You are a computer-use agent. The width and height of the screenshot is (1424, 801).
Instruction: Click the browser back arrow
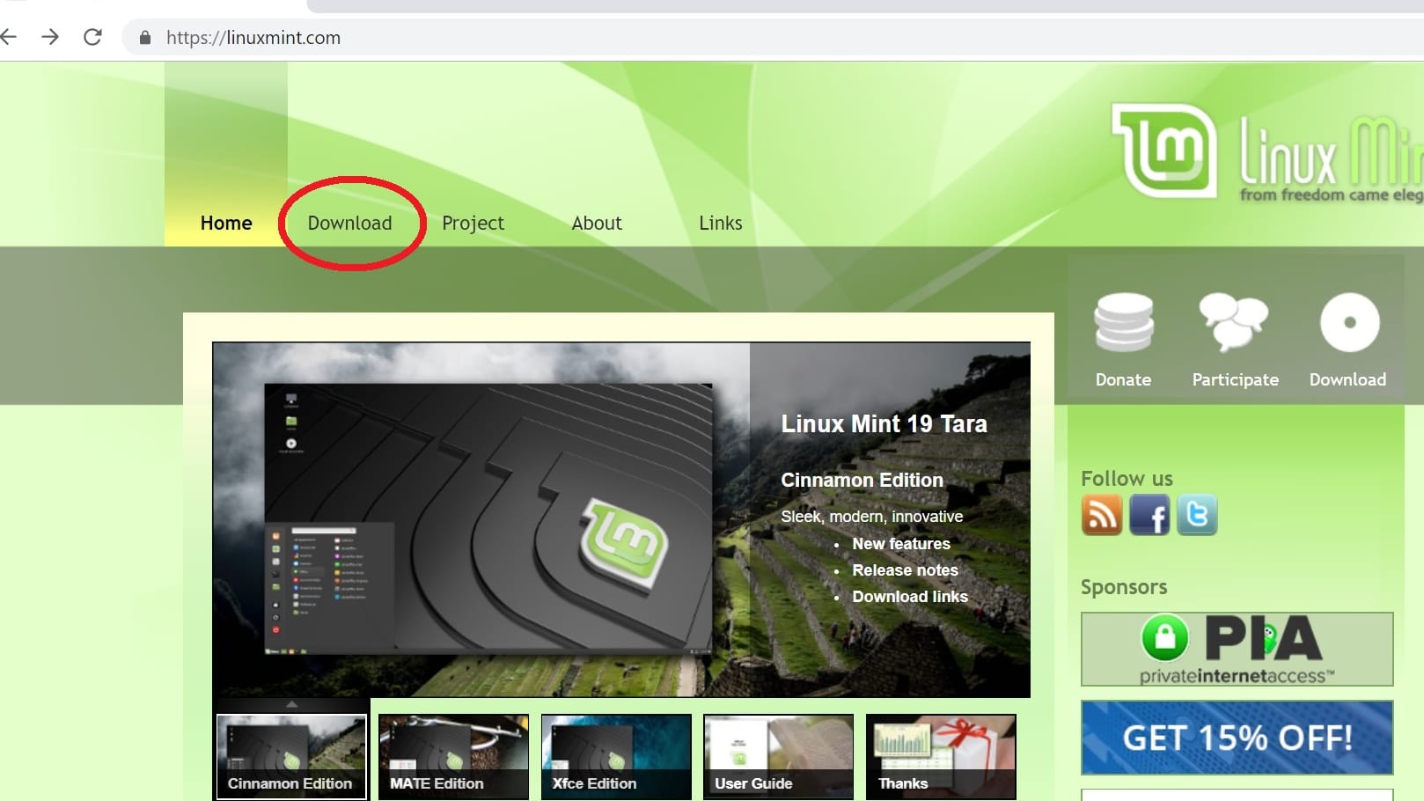click(x=9, y=37)
